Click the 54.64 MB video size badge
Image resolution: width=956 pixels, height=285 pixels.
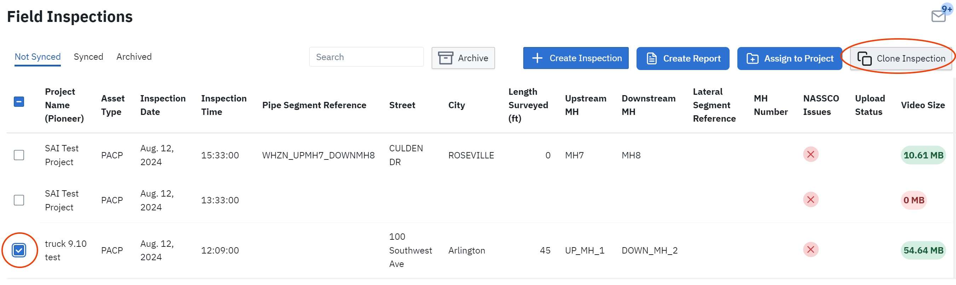923,250
